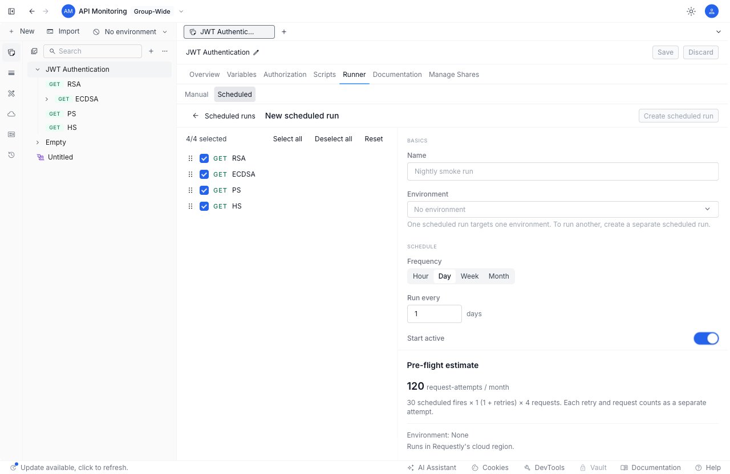730x474 pixels.
Task: Set frequency to Week
Action: (x=470, y=276)
